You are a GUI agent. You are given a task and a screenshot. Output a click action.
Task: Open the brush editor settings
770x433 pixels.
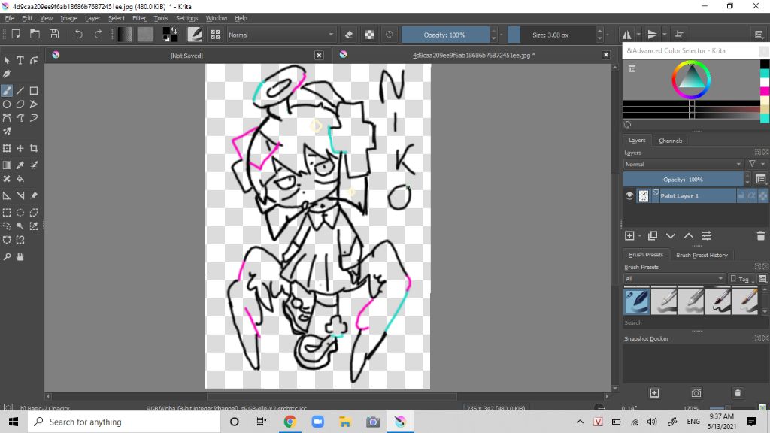[195, 35]
